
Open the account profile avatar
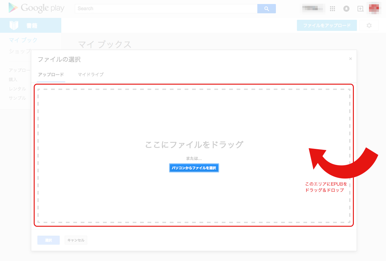point(374,8)
